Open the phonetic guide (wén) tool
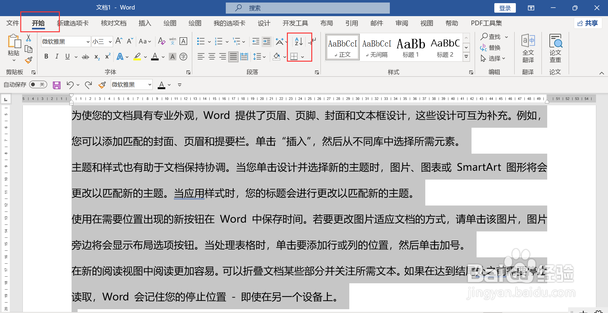This screenshot has height=313, width=608. coord(173,41)
